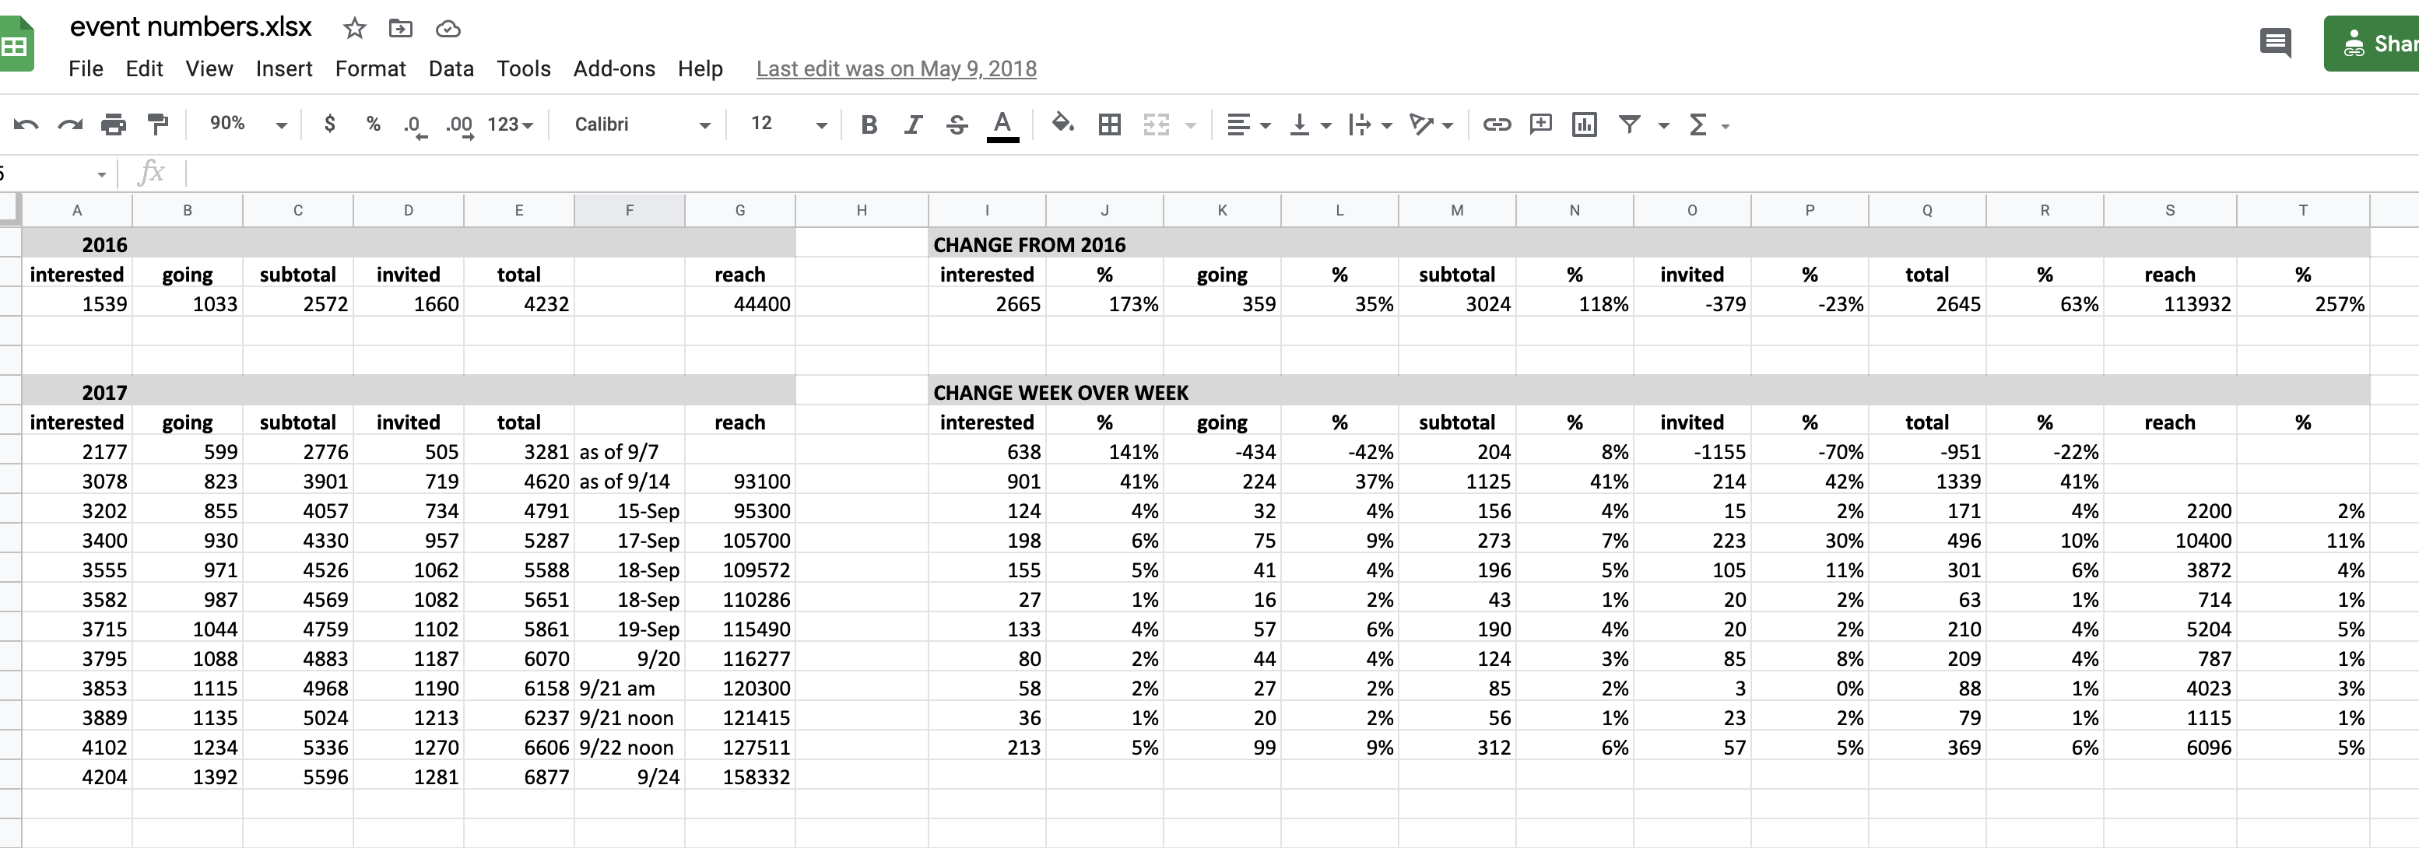Open the Add-ons menu
The image size is (2419, 848).
coord(613,68)
